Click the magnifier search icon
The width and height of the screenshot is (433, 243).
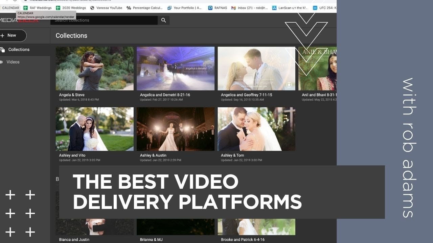(x=164, y=20)
